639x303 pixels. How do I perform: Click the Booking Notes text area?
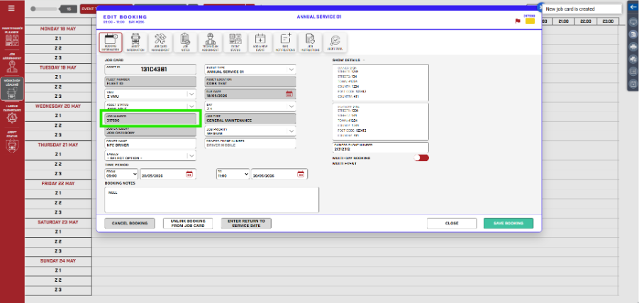point(211,200)
